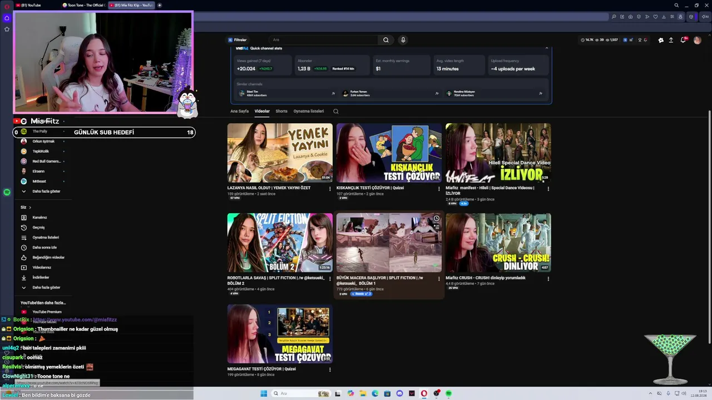The width and height of the screenshot is (712, 400).
Task: Click the YouTube search magnifier button
Action: click(x=385, y=40)
